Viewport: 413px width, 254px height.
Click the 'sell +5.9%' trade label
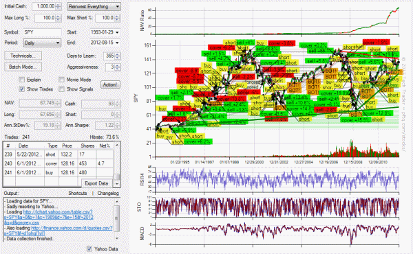(184, 130)
